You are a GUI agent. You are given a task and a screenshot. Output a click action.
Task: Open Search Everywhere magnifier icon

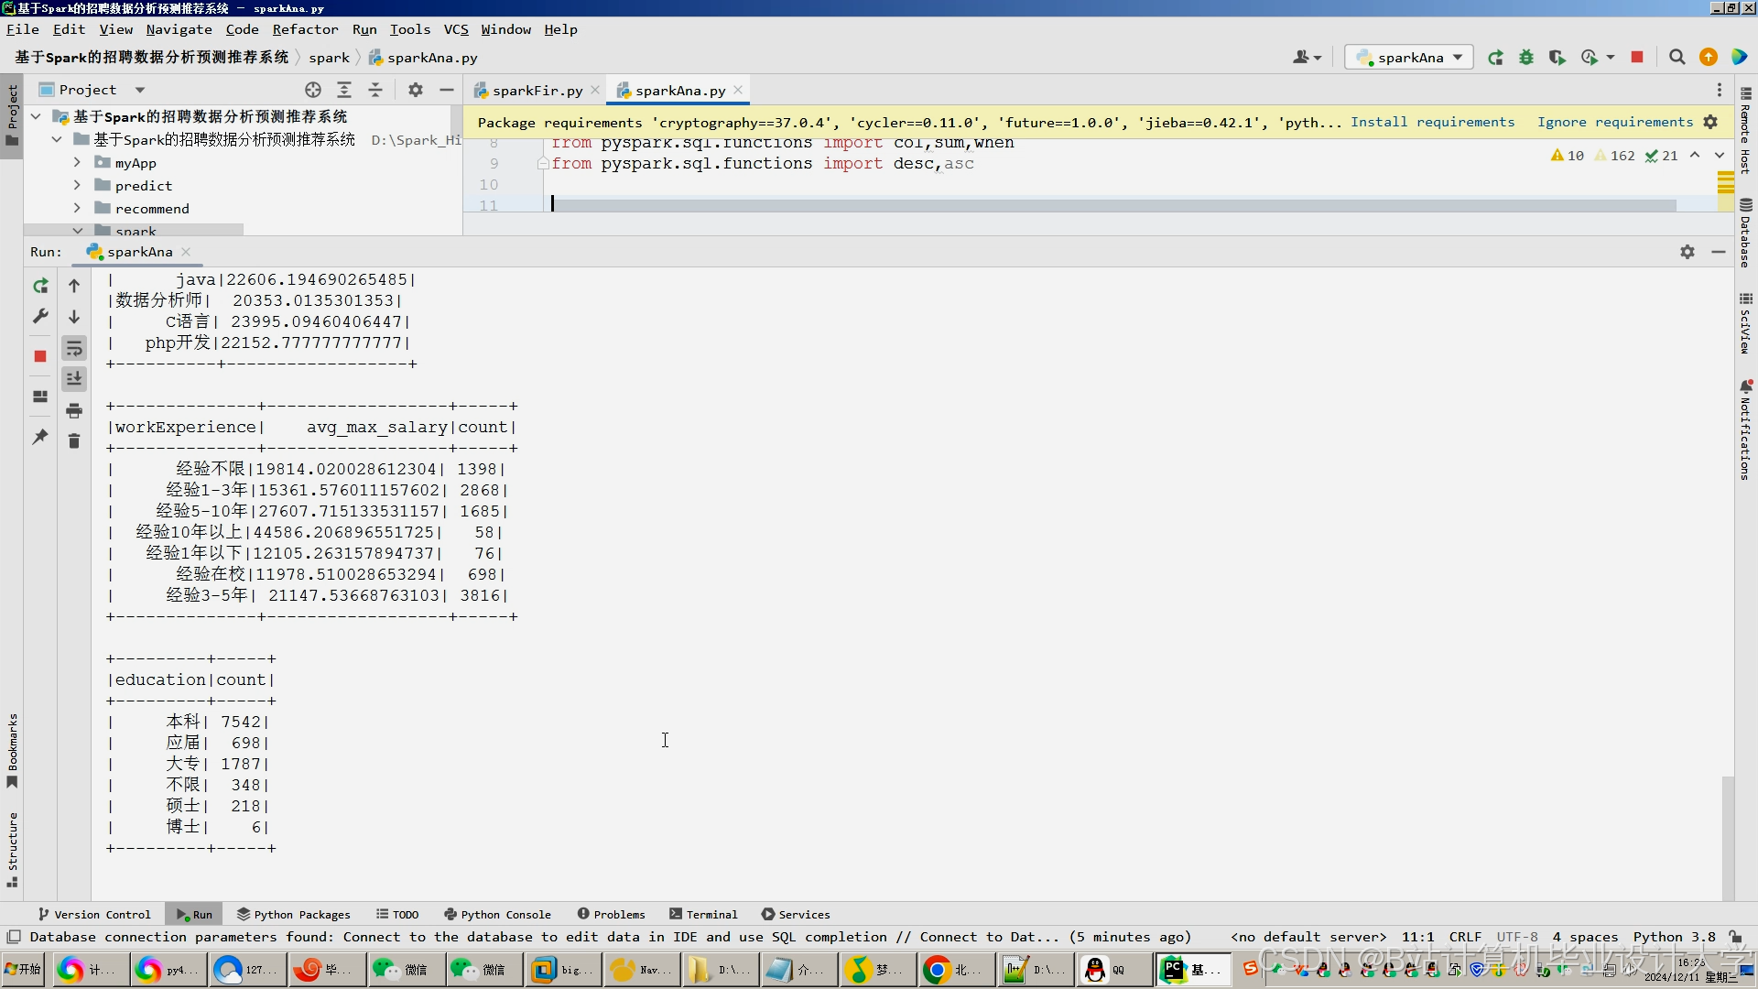[1677, 57]
